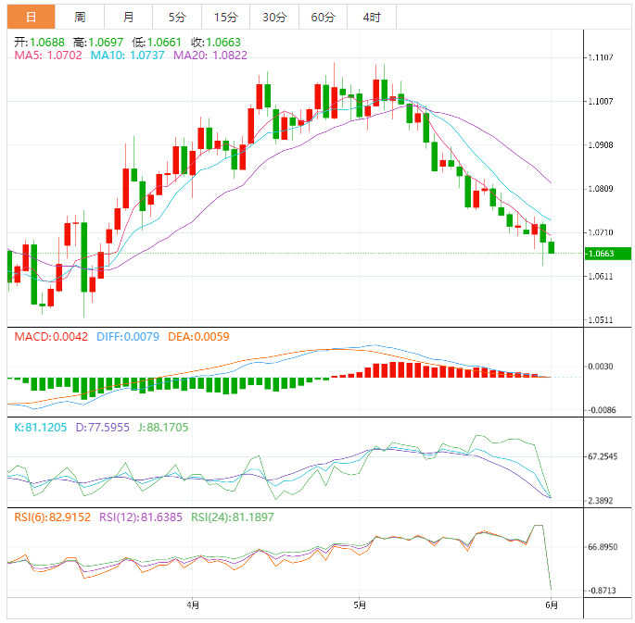This screenshot has width=635, height=623.
Task: Click the 4月 marker on time axis
Action: pos(193,605)
